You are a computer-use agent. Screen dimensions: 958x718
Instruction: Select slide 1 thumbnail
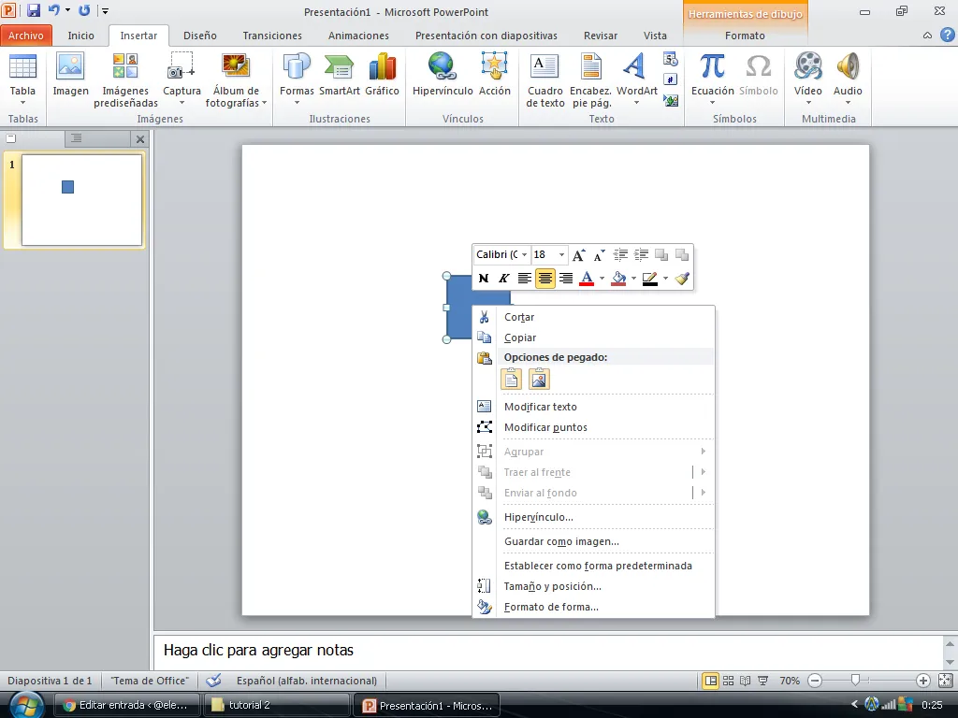pos(82,200)
